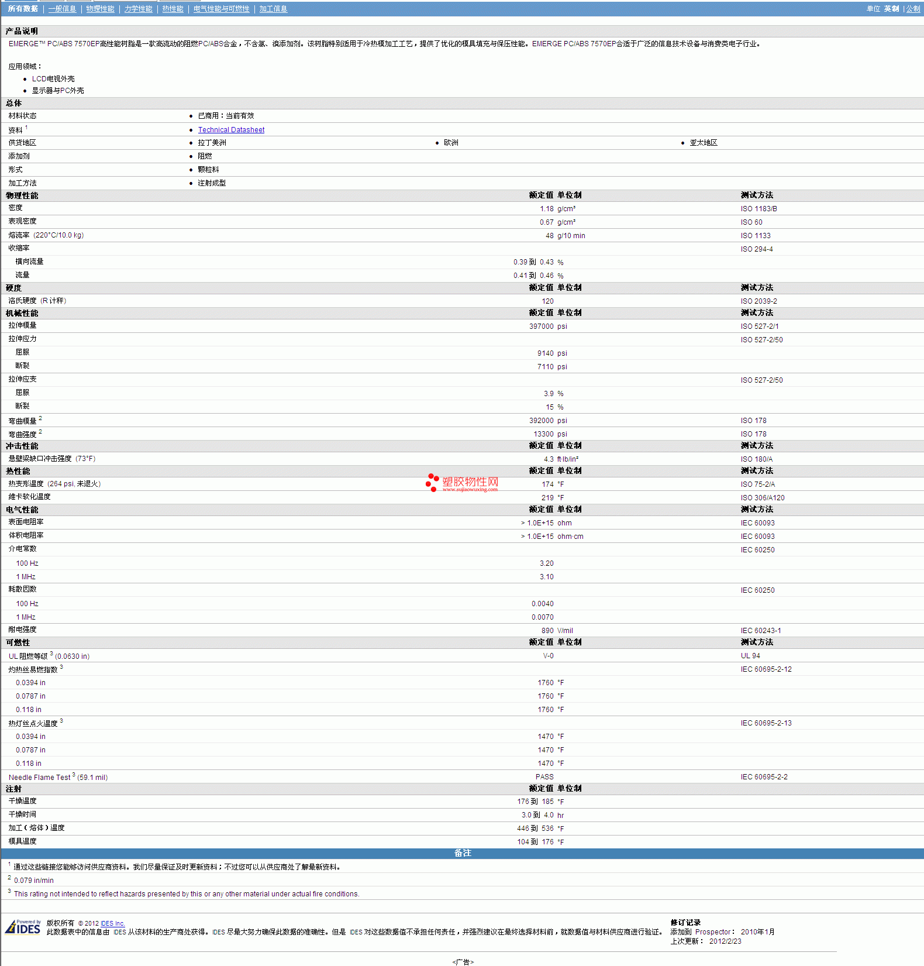Viewport: 924px width, 966px height.
Task: Click the ISO 180/A test method
Action: tap(757, 459)
